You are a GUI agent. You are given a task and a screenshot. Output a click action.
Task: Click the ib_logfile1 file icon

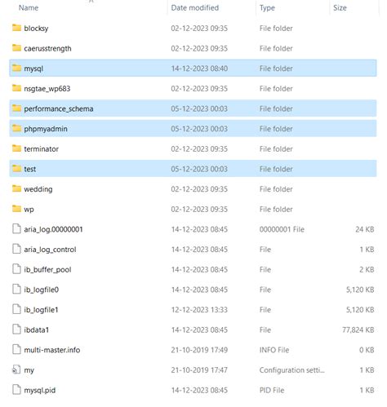click(16, 309)
